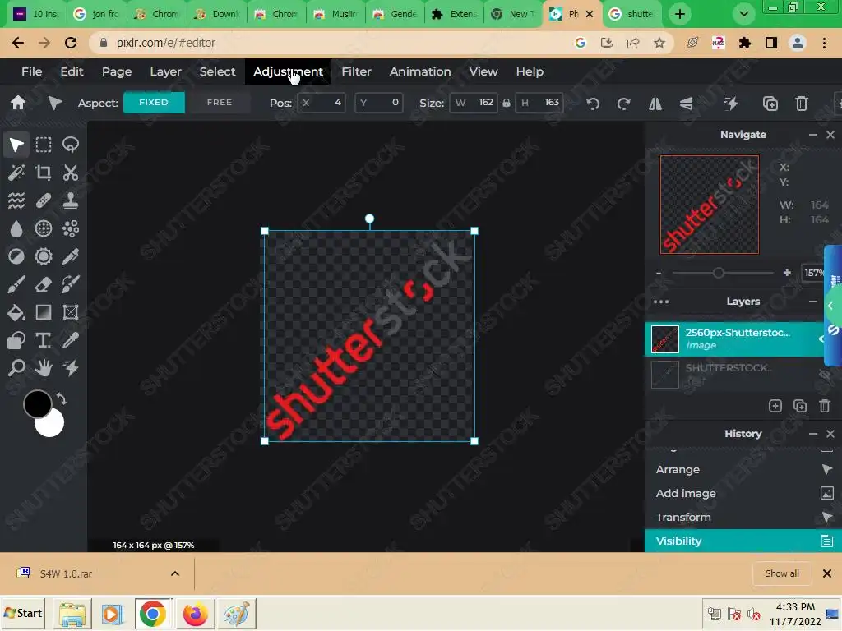Screen dimensions: 842x631
Task: Click Rotate right icon in options bar
Action: pyautogui.click(x=623, y=104)
